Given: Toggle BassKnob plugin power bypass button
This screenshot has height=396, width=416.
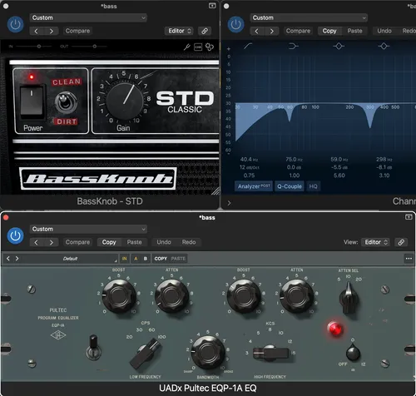Looking at the screenshot, I should pyautogui.click(x=15, y=24).
